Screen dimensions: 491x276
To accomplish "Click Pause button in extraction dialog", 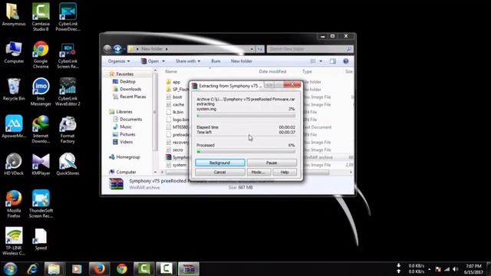I will point(272,163).
